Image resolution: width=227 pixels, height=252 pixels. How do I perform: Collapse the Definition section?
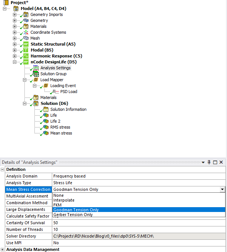coord(3,169)
